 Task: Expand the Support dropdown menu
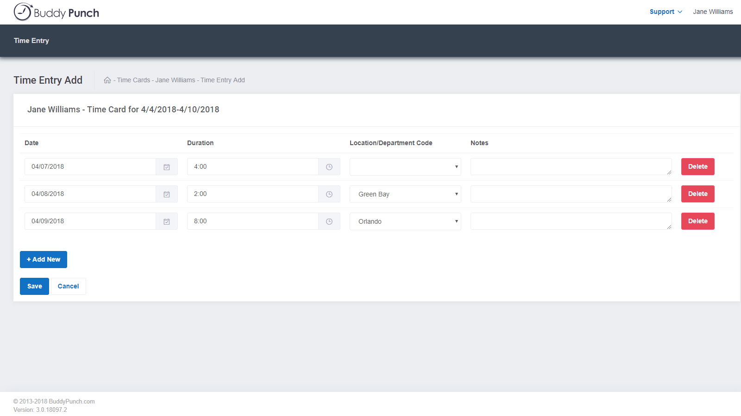click(666, 12)
